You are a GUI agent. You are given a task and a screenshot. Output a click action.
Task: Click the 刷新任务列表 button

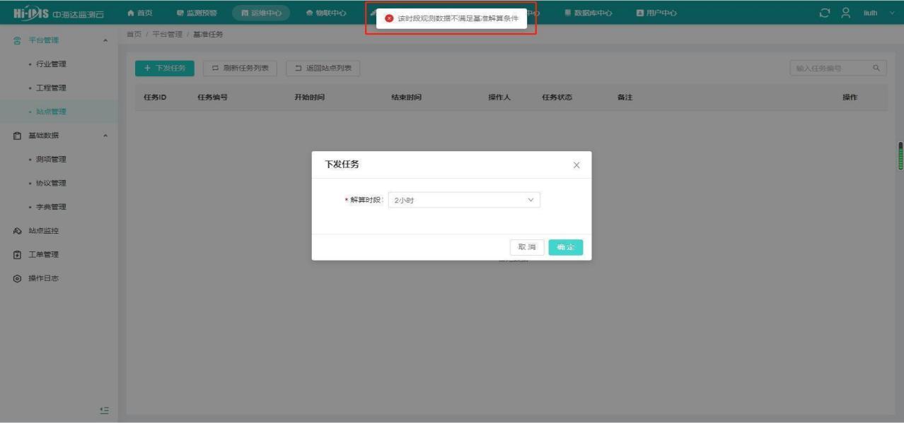coord(240,68)
